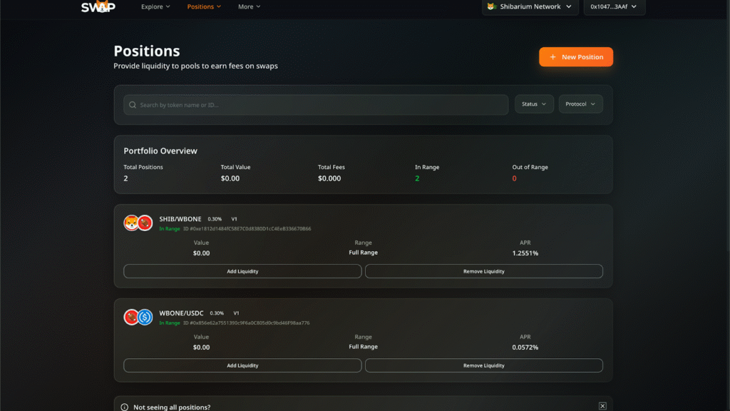Open the SHIB/WBONE pair title
This screenshot has width=730, height=411.
(x=180, y=219)
